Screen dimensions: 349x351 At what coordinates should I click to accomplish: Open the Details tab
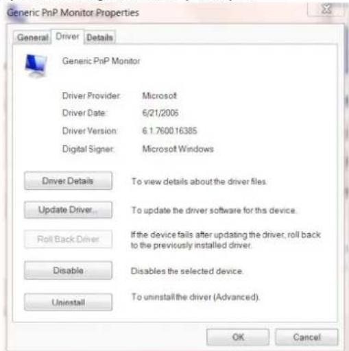pos(100,38)
